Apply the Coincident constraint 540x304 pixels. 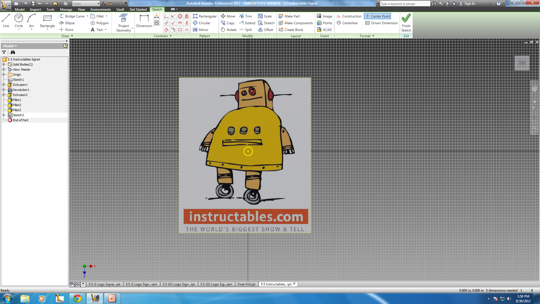tap(166, 16)
